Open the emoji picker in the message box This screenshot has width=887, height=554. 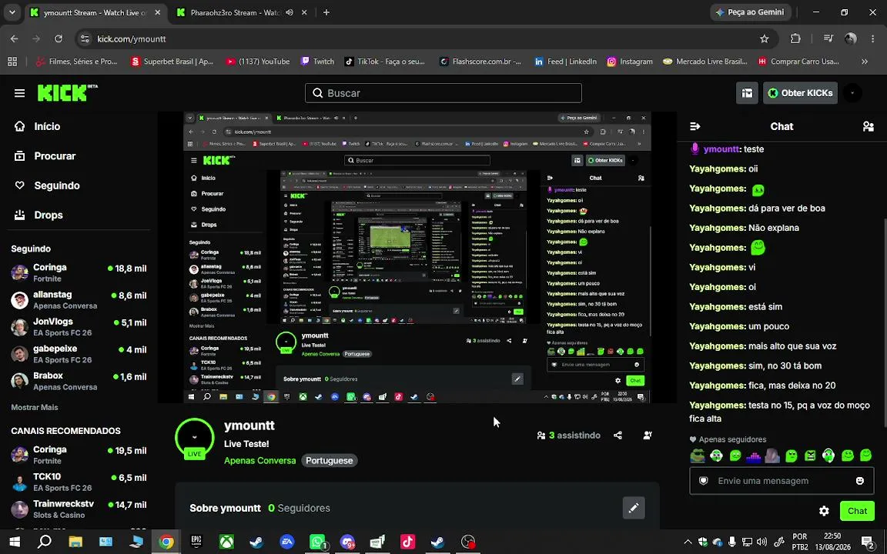point(860,481)
